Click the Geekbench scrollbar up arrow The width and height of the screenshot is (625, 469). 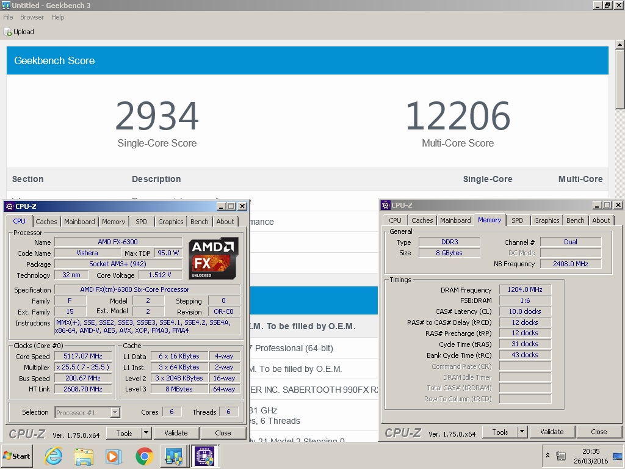click(620, 45)
